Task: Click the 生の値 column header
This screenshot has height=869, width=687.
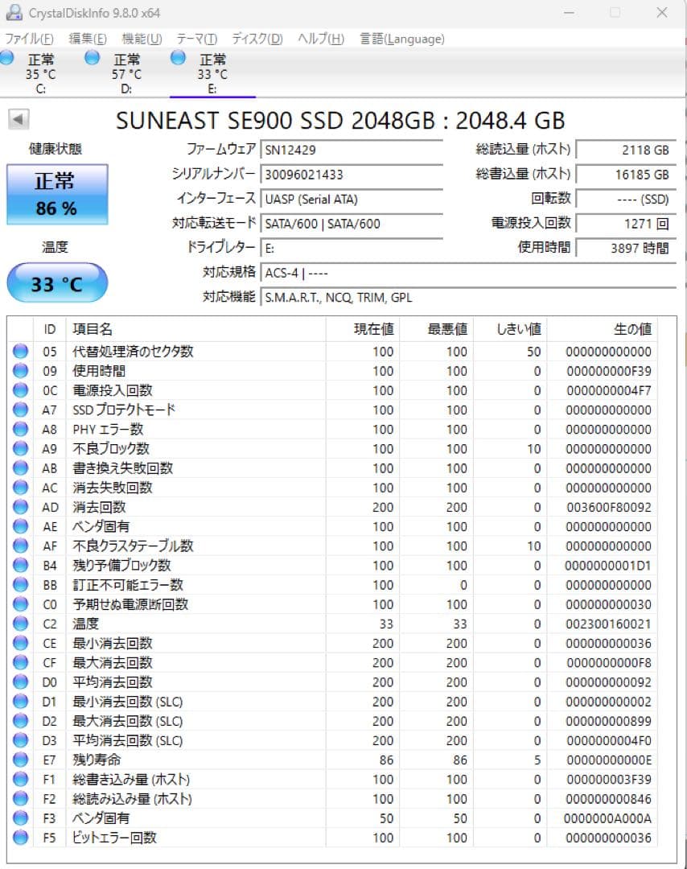Action: click(602, 329)
